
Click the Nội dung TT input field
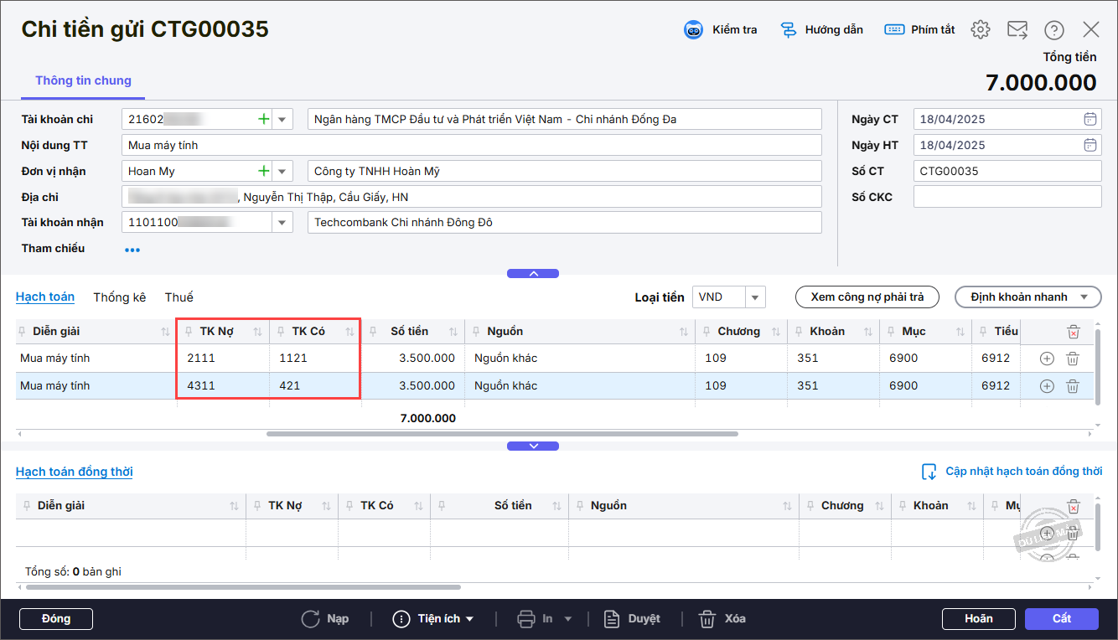(x=471, y=146)
